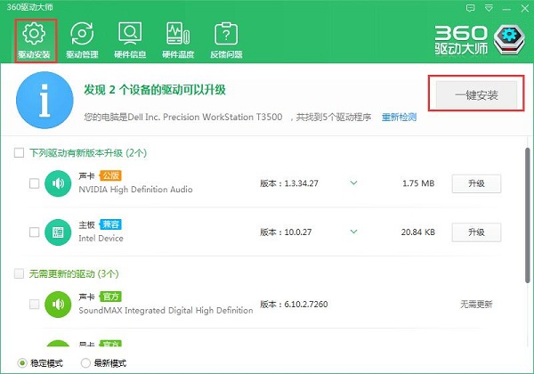Click the Intel motherboard chip icon

click(58, 232)
